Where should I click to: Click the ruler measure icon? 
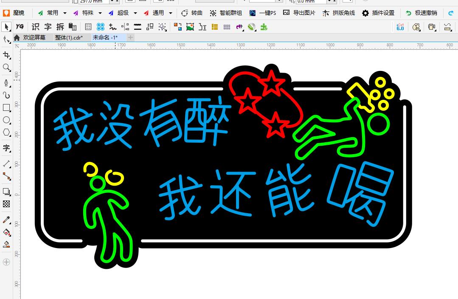tap(447, 27)
